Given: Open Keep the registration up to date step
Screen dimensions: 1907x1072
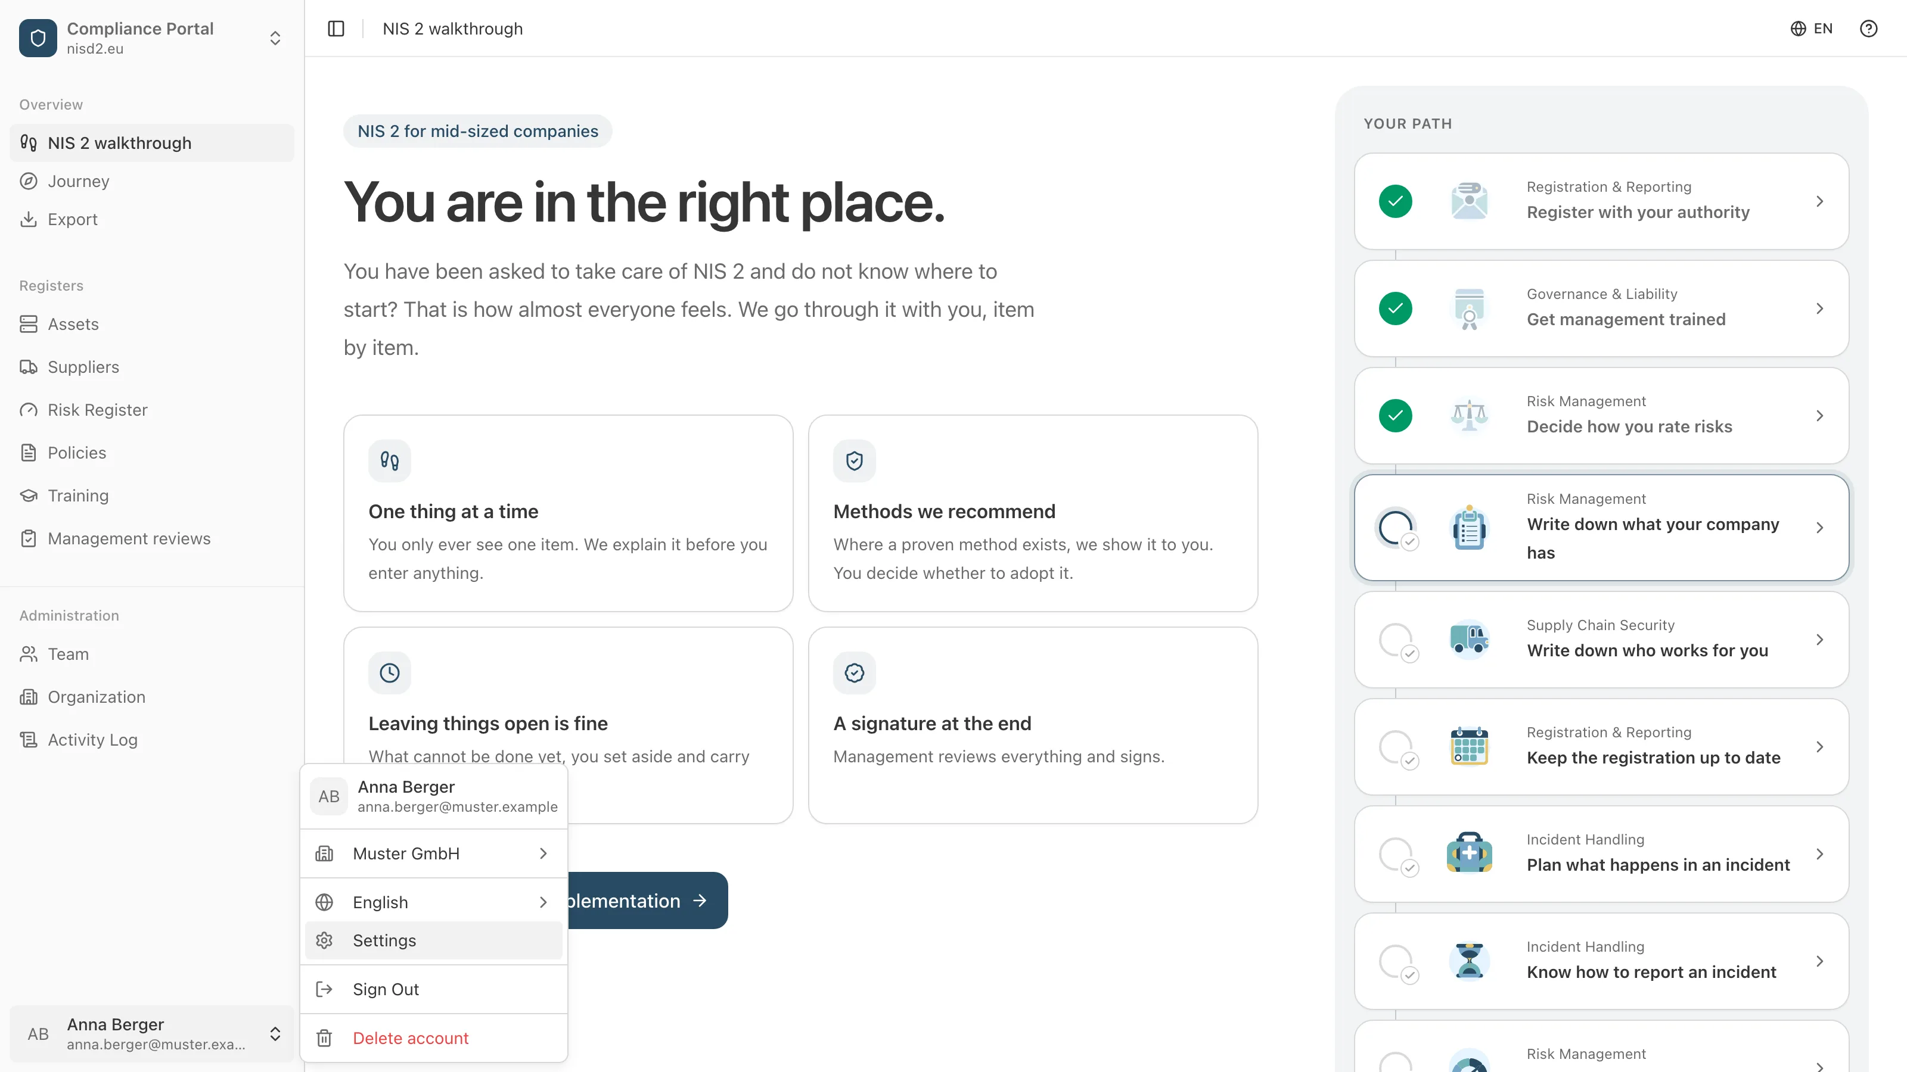Looking at the screenshot, I should (1601, 746).
